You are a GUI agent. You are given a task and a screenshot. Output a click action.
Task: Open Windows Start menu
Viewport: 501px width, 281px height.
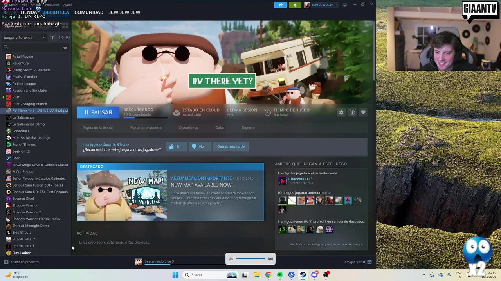point(175,275)
